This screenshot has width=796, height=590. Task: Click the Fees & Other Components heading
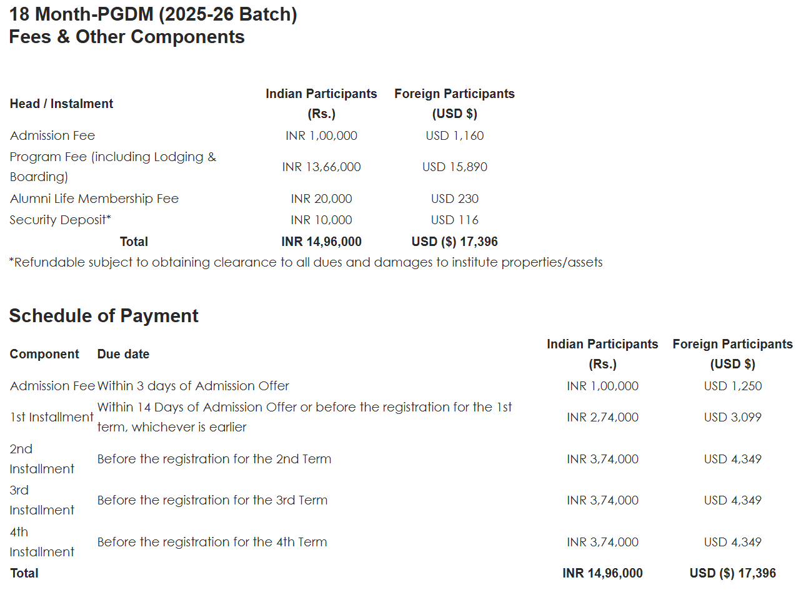127,37
